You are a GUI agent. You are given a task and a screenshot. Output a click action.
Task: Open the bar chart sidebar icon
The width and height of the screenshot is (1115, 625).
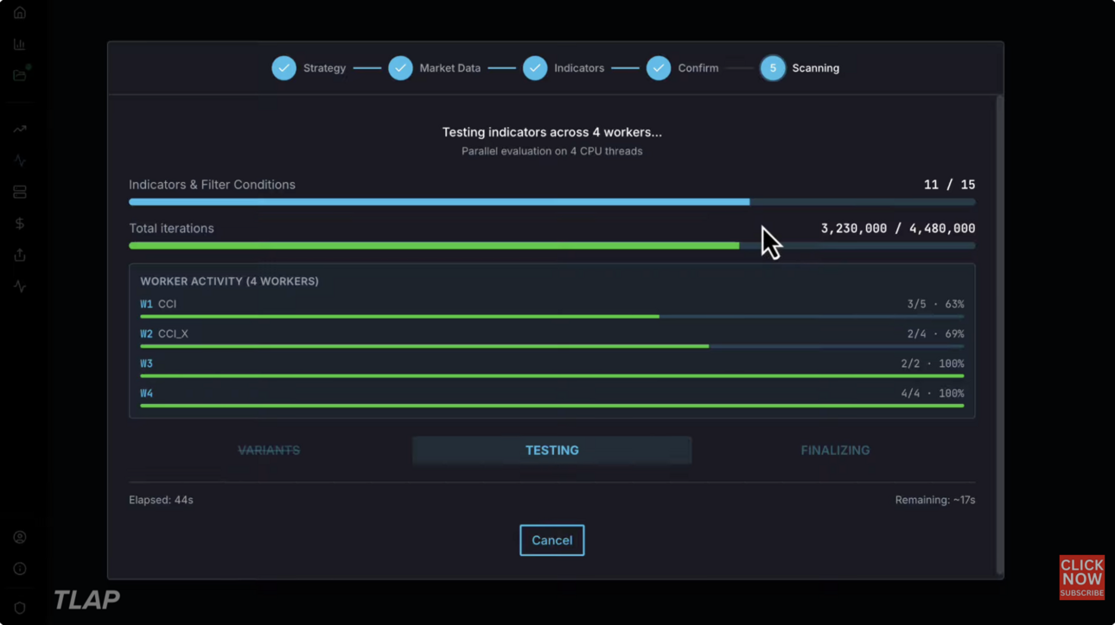point(20,44)
